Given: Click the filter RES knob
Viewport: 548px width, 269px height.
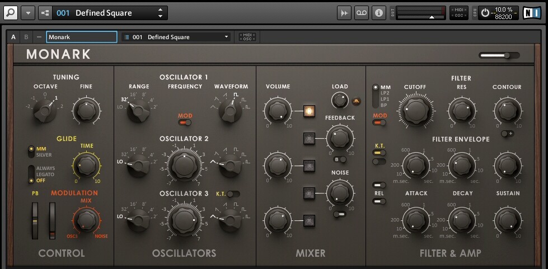Looking at the screenshot, I should pos(461,110).
